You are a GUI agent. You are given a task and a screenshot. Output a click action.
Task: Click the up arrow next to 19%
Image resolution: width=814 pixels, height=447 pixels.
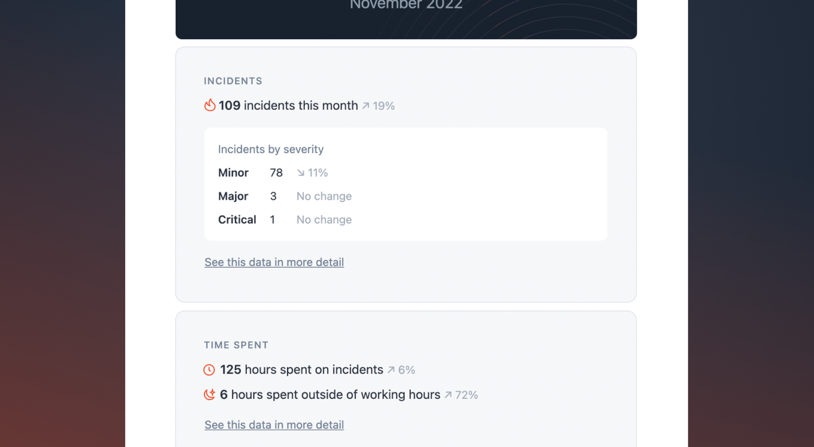point(366,106)
